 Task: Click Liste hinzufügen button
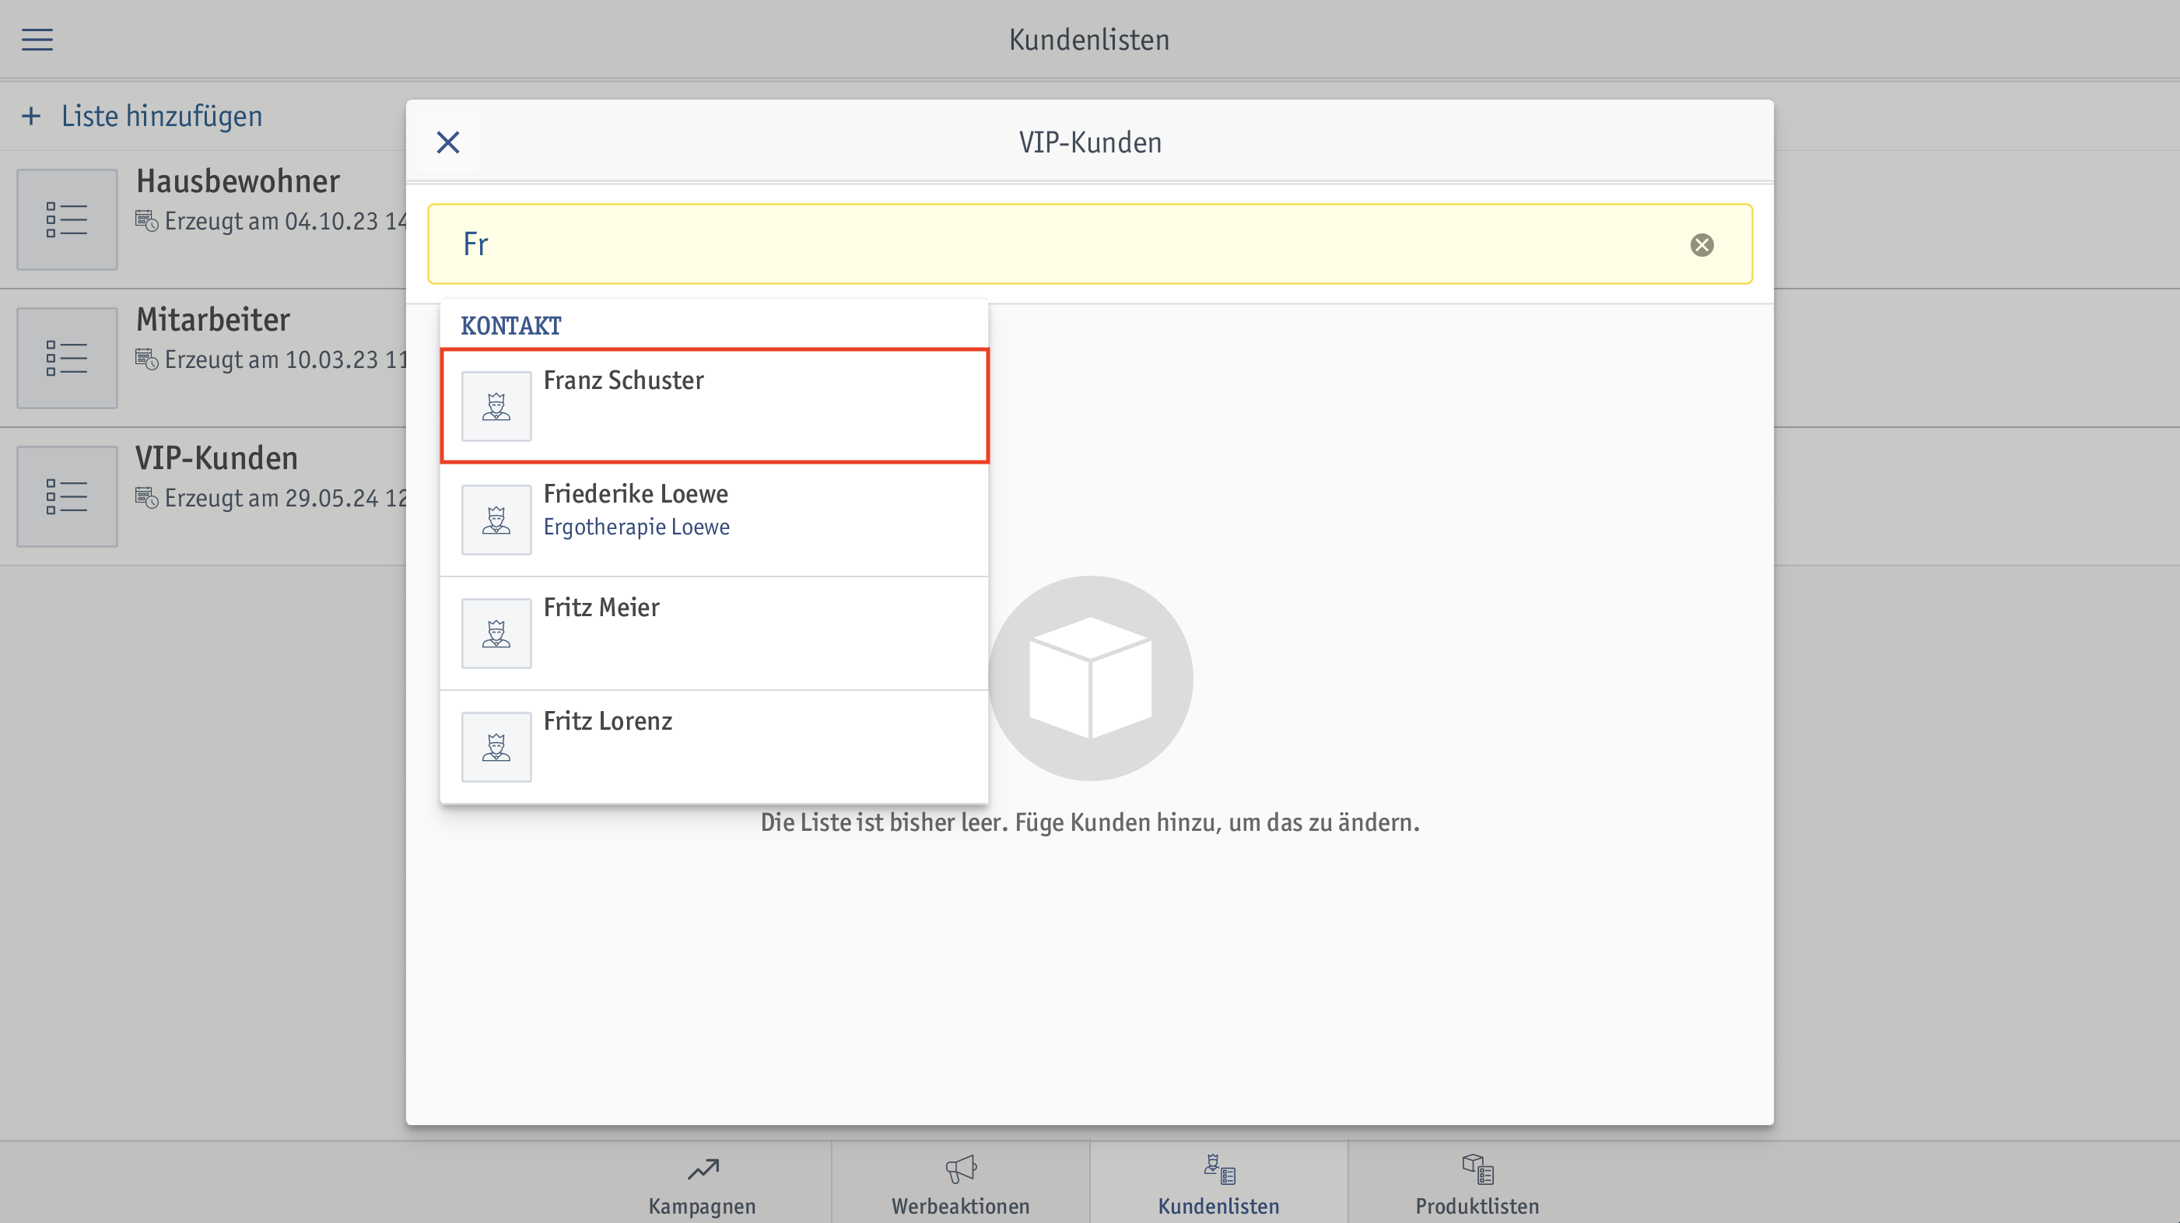click(x=142, y=116)
